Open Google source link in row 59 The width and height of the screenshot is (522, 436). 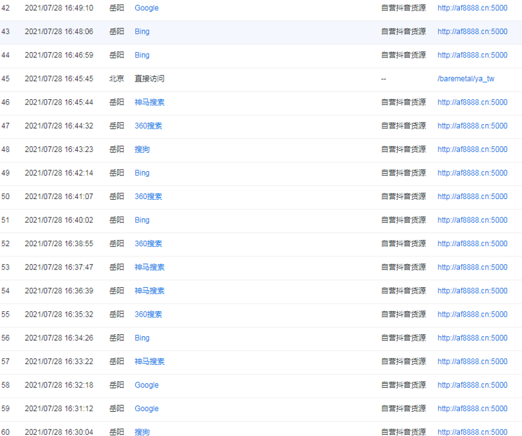coord(146,409)
